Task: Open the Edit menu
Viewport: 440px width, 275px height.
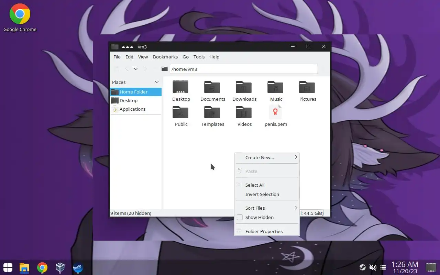Action: click(x=129, y=57)
